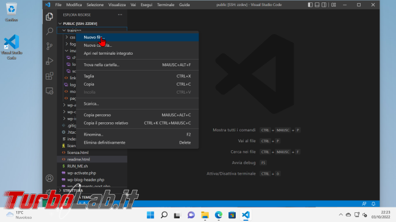
Task: Open customize layout icon in title bar
Action: click(334, 5)
